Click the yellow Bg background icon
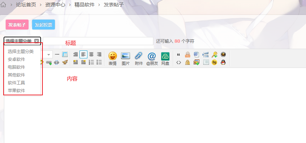 coord(214,62)
